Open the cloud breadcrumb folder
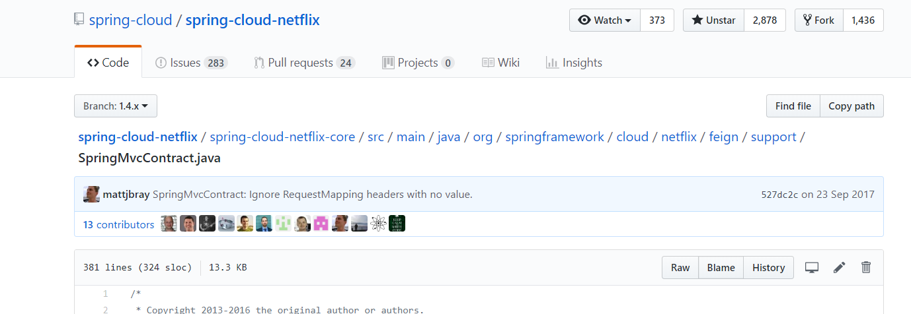The width and height of the screenshot is (911, 314). (633, 137)
